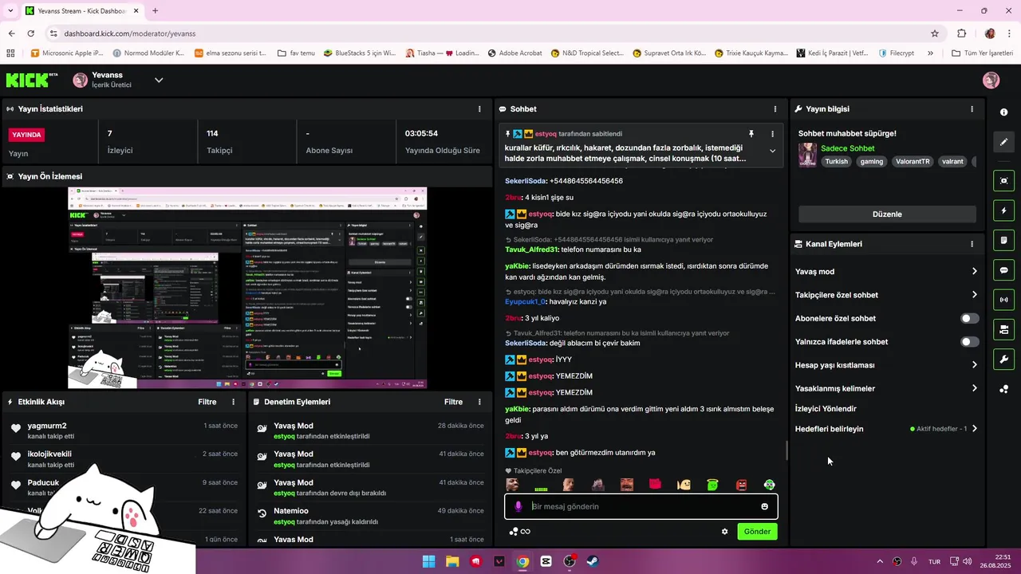Toggle Yalnızca ifadelerle sohbet switch
The width and height of the screenshot is (1021, 574).
pyautogui.click(x=969, y=342)
